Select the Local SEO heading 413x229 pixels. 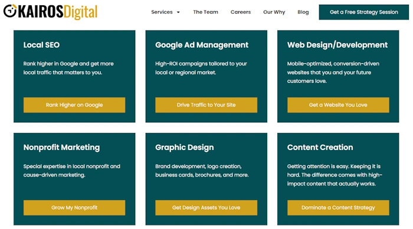41,45
